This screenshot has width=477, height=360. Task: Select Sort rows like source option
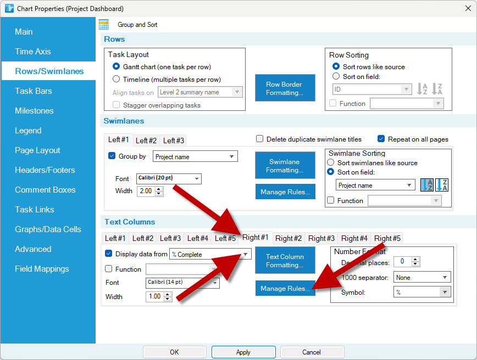click(x=336, y=66)
